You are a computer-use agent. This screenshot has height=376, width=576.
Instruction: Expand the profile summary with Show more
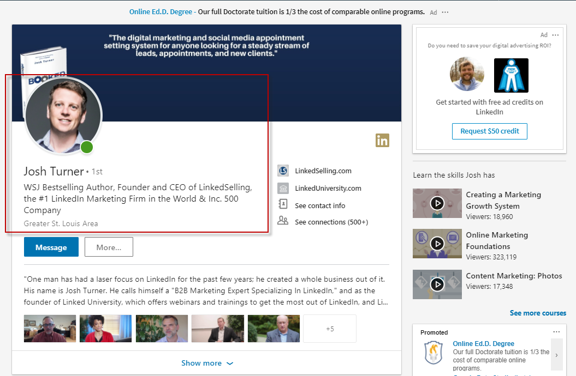[x=207, y=363]
